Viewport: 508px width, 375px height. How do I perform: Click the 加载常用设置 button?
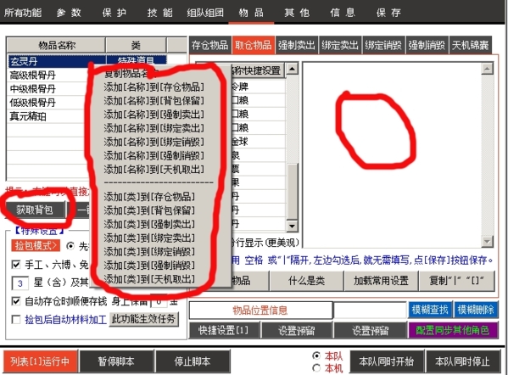point(381,281)
